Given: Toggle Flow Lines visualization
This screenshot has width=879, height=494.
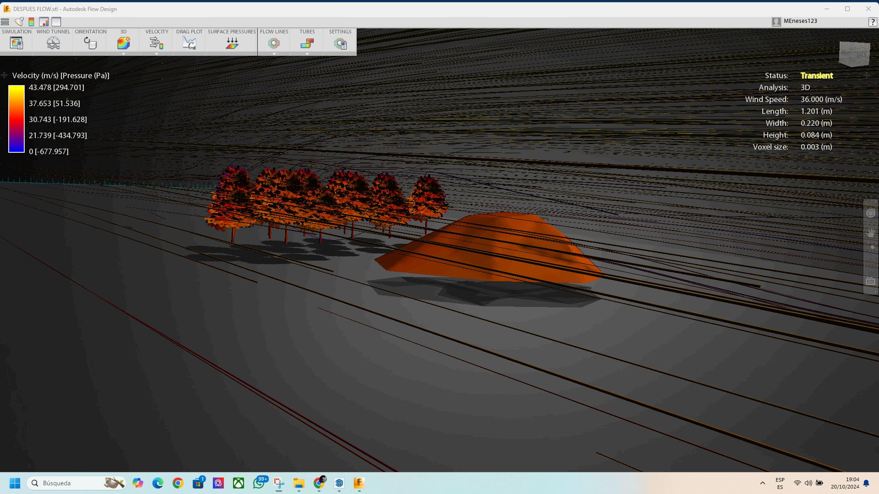Looking at the screenshot, I should [274, 43].
